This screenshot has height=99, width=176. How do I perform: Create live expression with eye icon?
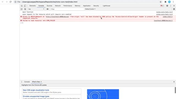(x=48, y=9)
